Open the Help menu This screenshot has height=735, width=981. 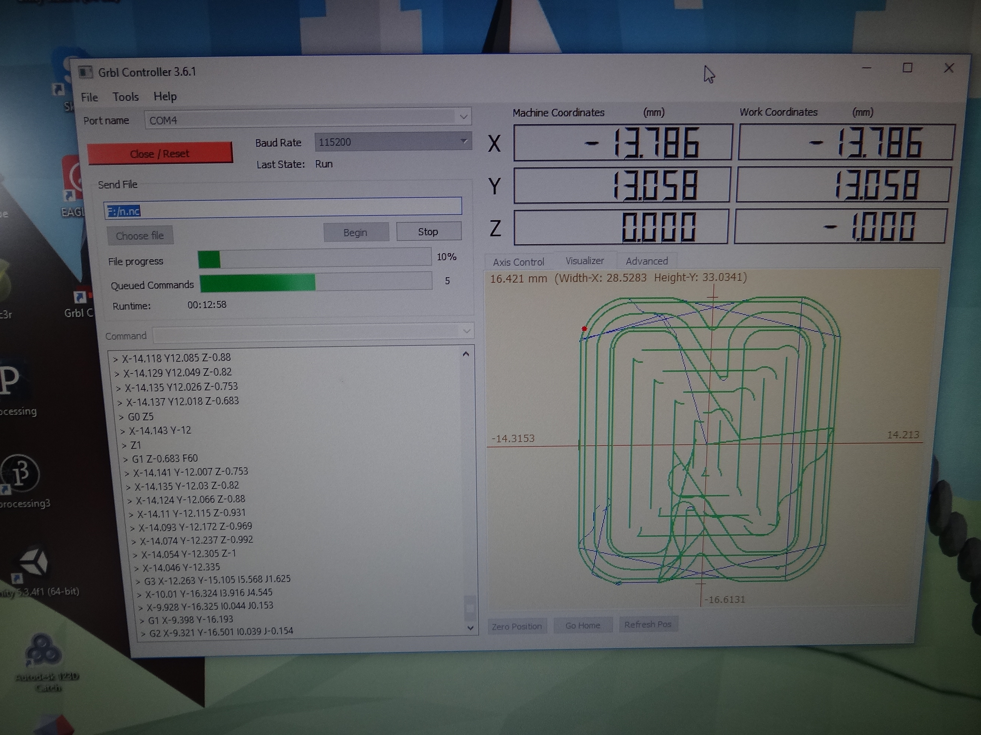pos(165,96)
